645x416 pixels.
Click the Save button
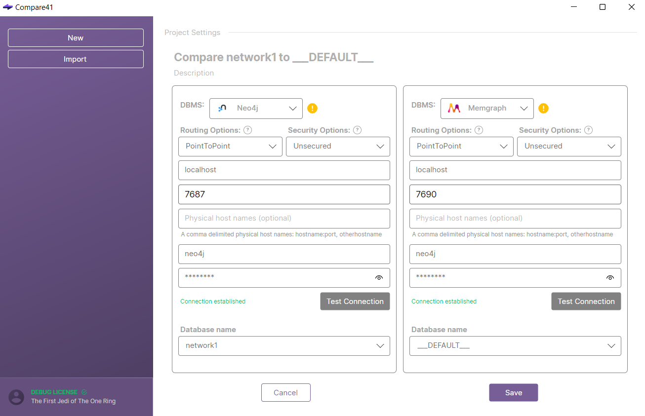tap(514, 393)
